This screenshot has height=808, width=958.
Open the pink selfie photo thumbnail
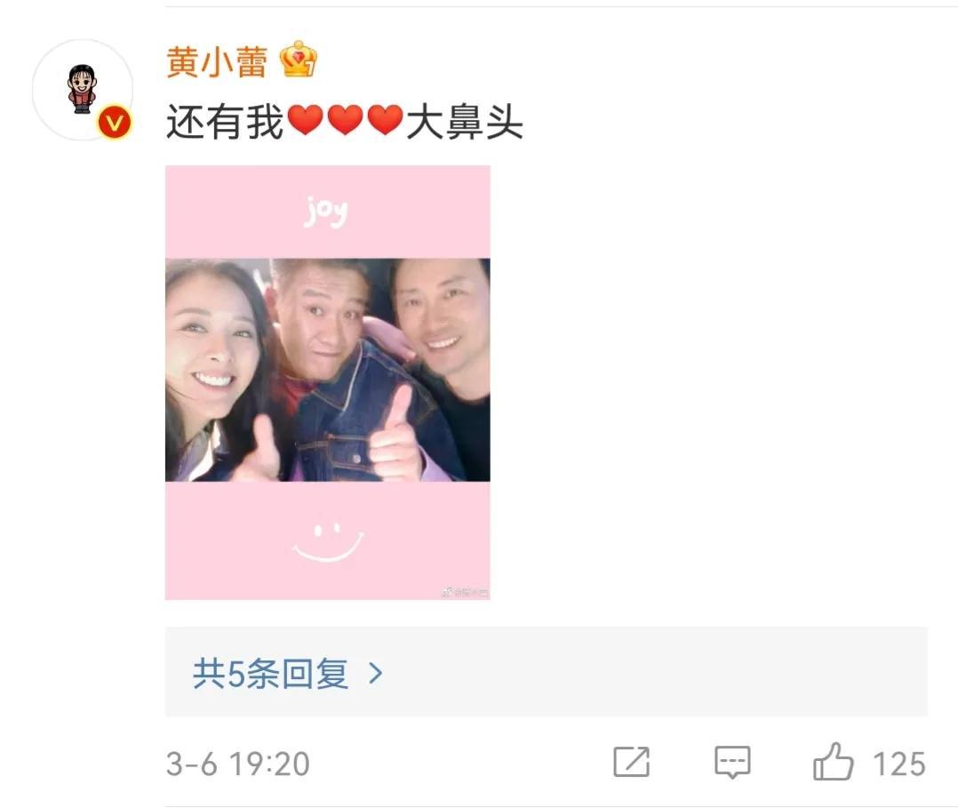click(x=327, y=382)
